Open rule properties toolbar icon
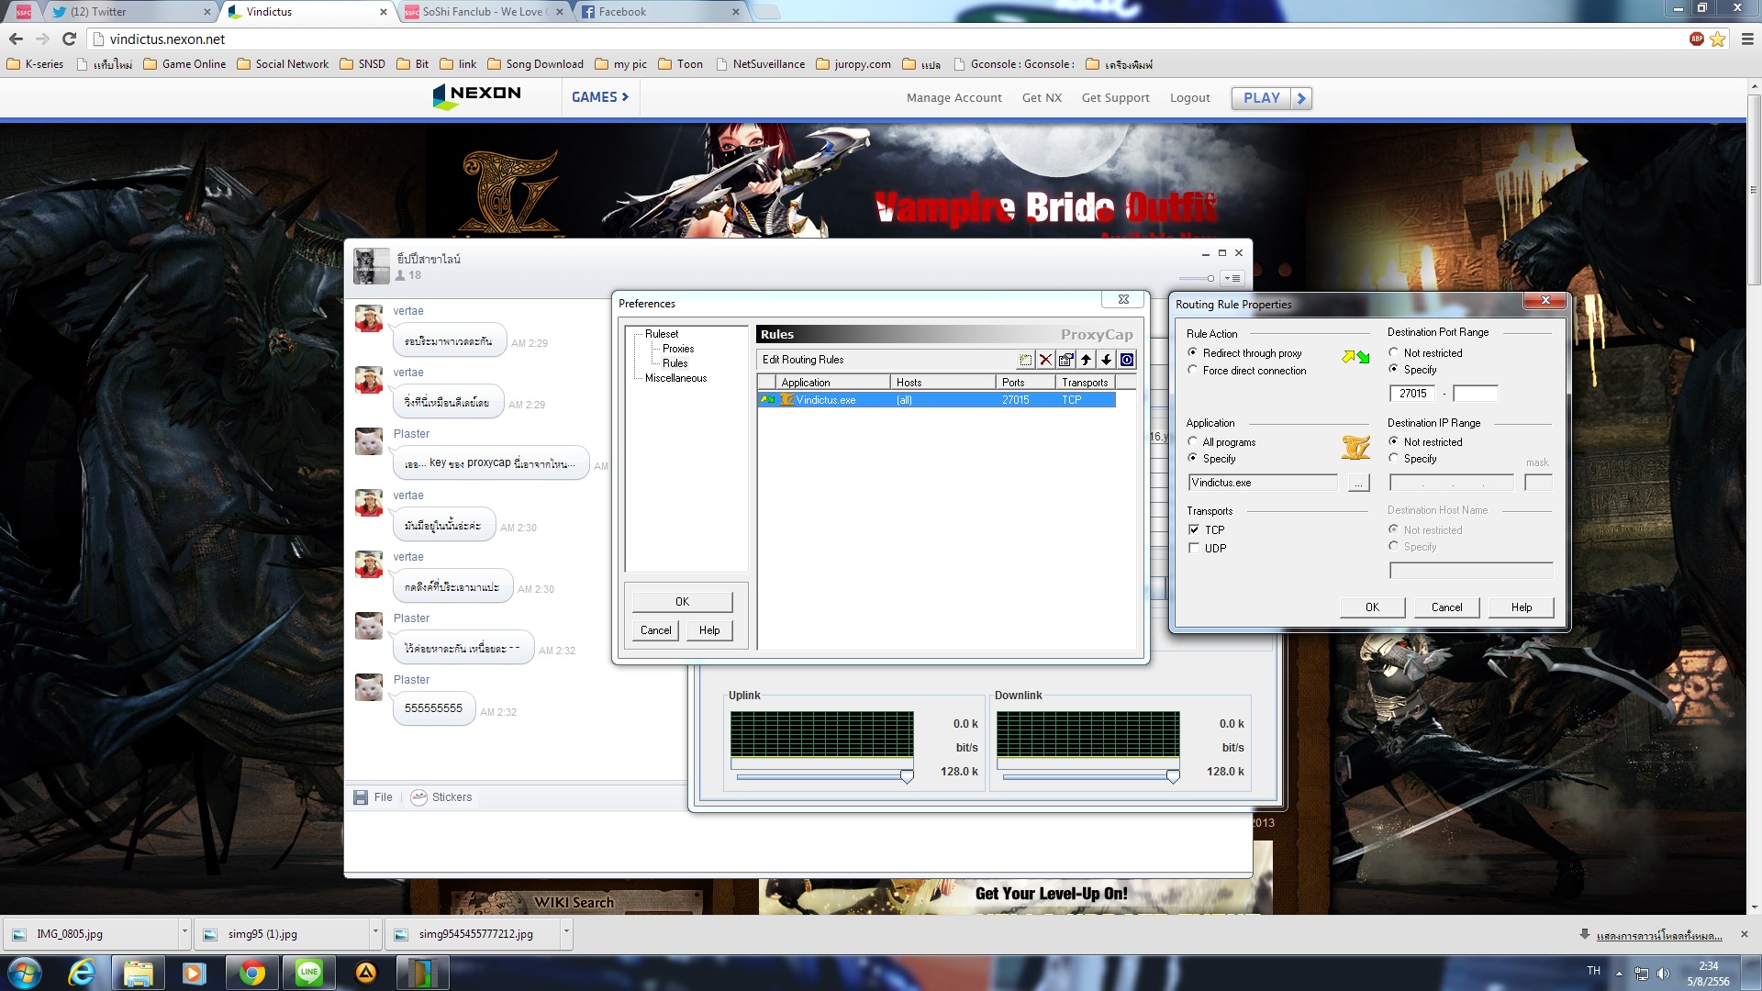The width and height of the screenshot is (1762, 991). (1065, 360)
